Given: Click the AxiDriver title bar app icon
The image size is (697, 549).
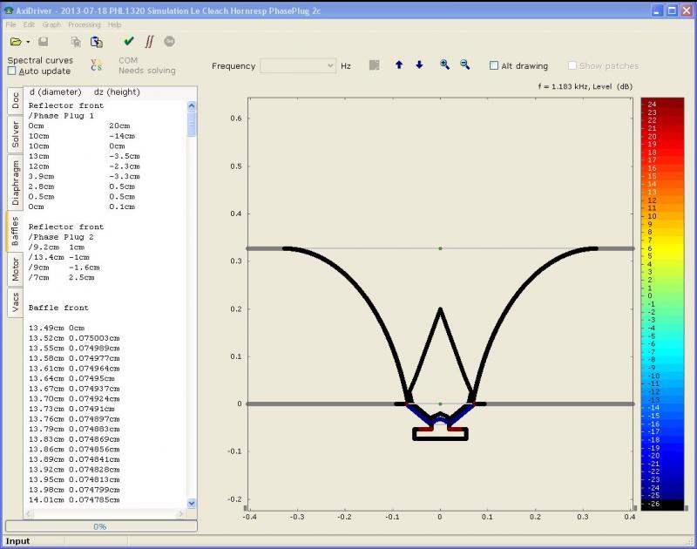Looking at the screenshot, I should tap(9, 10).
